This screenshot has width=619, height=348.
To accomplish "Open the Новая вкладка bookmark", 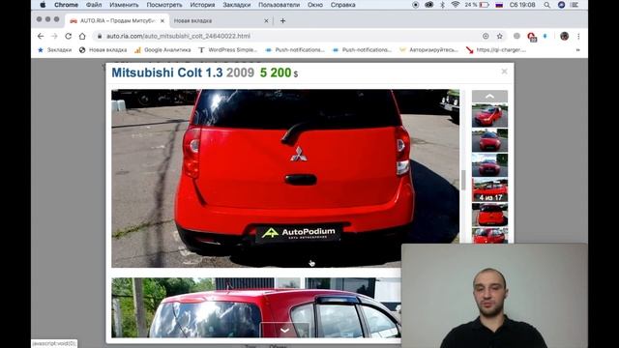I will coord(103,49).
